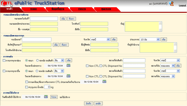Click the Now button

[54, 97]
